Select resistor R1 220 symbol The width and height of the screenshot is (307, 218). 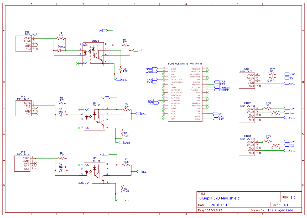pos(125,45)
